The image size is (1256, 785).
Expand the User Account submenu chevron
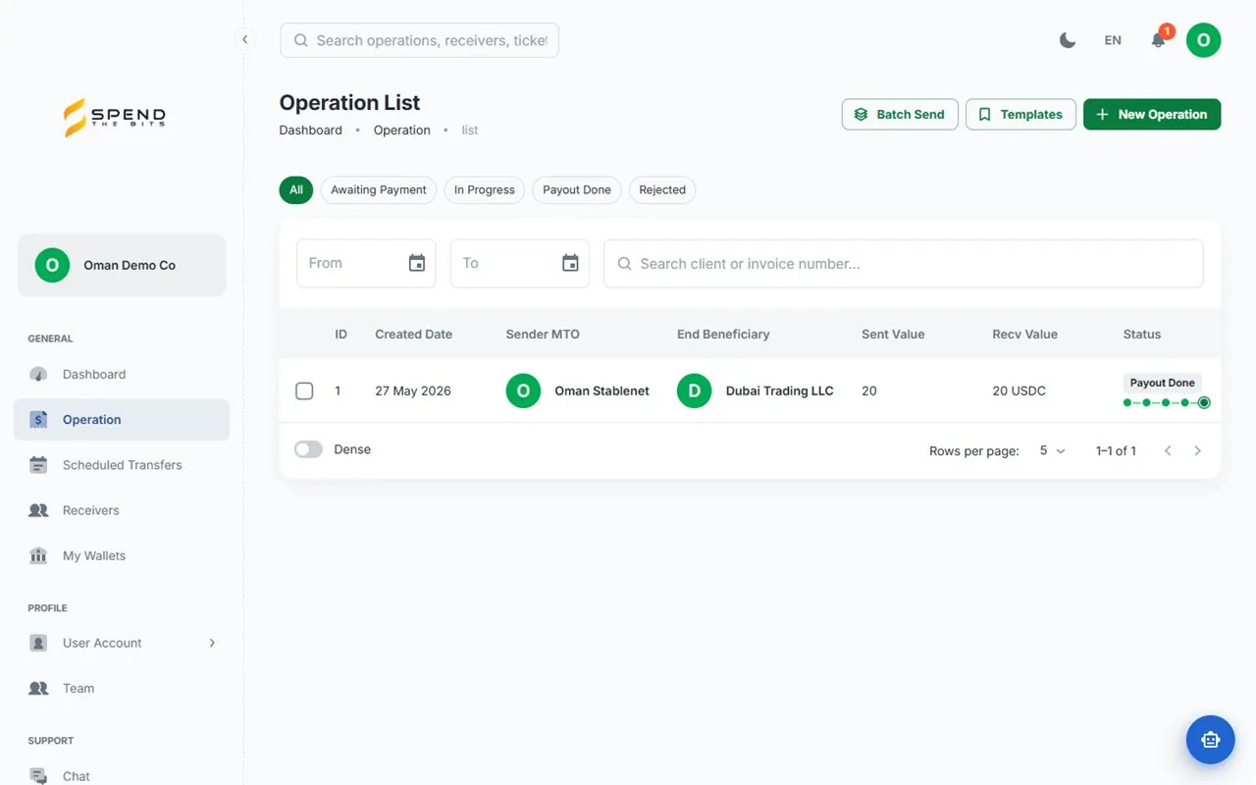tap(212, 643)
